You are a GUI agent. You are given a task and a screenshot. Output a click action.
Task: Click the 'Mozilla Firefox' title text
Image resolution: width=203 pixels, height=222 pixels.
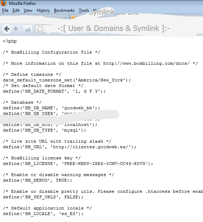click(22, 3)
